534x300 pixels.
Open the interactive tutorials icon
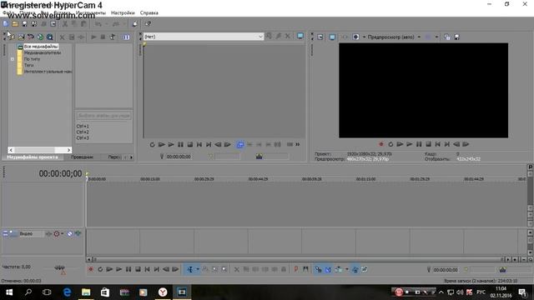pyautogui.click(x=135, y=24)
